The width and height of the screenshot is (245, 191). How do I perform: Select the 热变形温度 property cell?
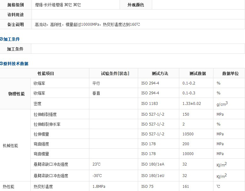pos(43,187)
